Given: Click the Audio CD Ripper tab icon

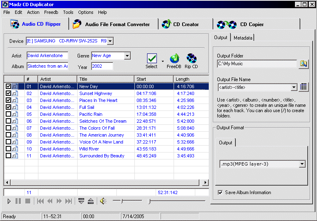Looking at the screenshot, I should [15, 24].
